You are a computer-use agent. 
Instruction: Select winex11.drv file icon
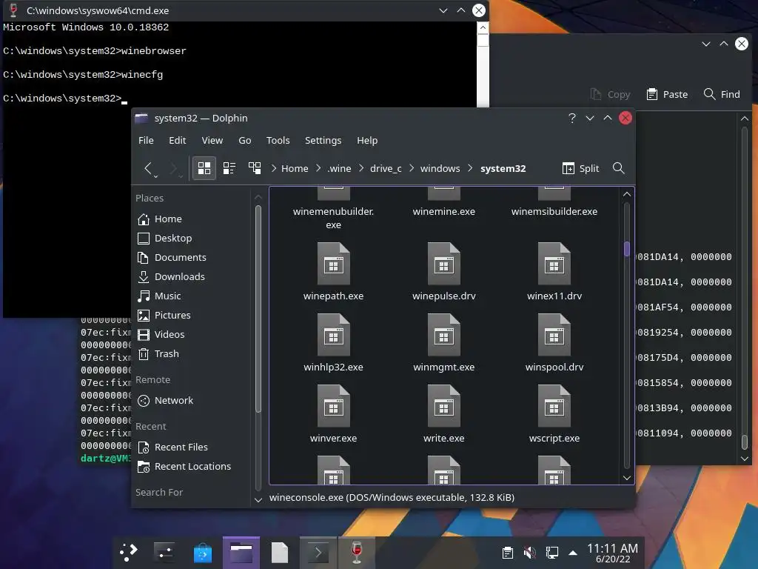pyautogui.click(x=554, y=264)
